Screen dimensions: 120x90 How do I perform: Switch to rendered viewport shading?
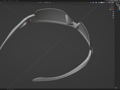tap(104, 2)
